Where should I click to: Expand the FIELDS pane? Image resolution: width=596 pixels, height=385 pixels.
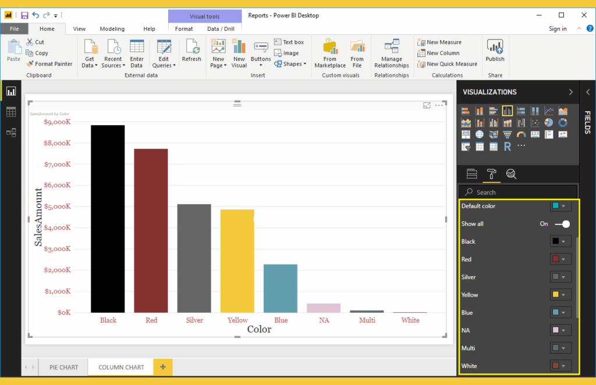(x=588, y=92)
